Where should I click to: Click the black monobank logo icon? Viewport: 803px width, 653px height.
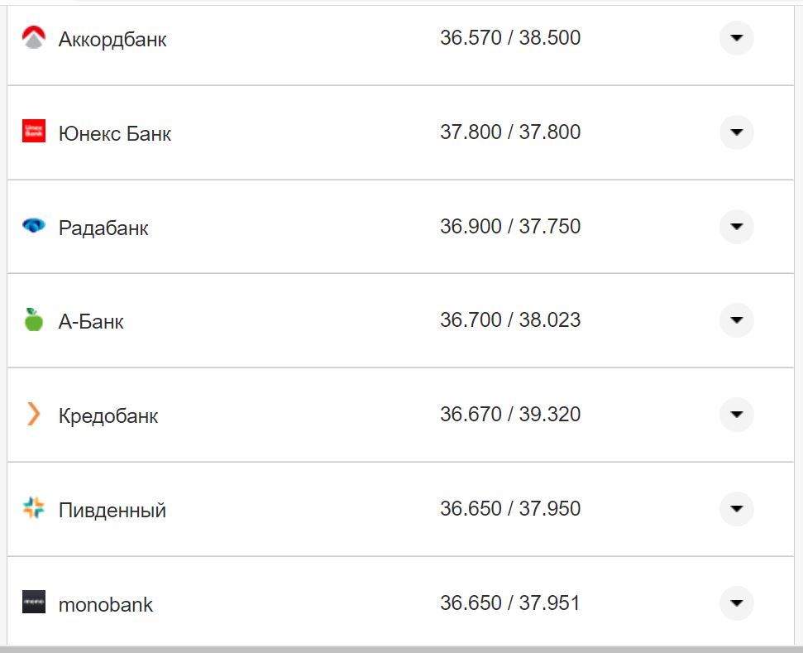(x=33, y=603)
